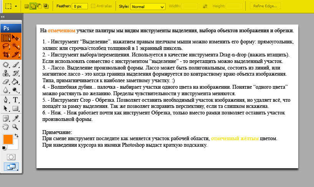Select the Slice knife tool
This screenshot has height=187, width=314.
[x=16, y=55]
